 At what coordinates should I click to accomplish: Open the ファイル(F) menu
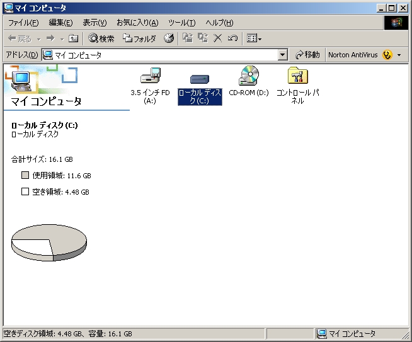(x=23, y=23)
